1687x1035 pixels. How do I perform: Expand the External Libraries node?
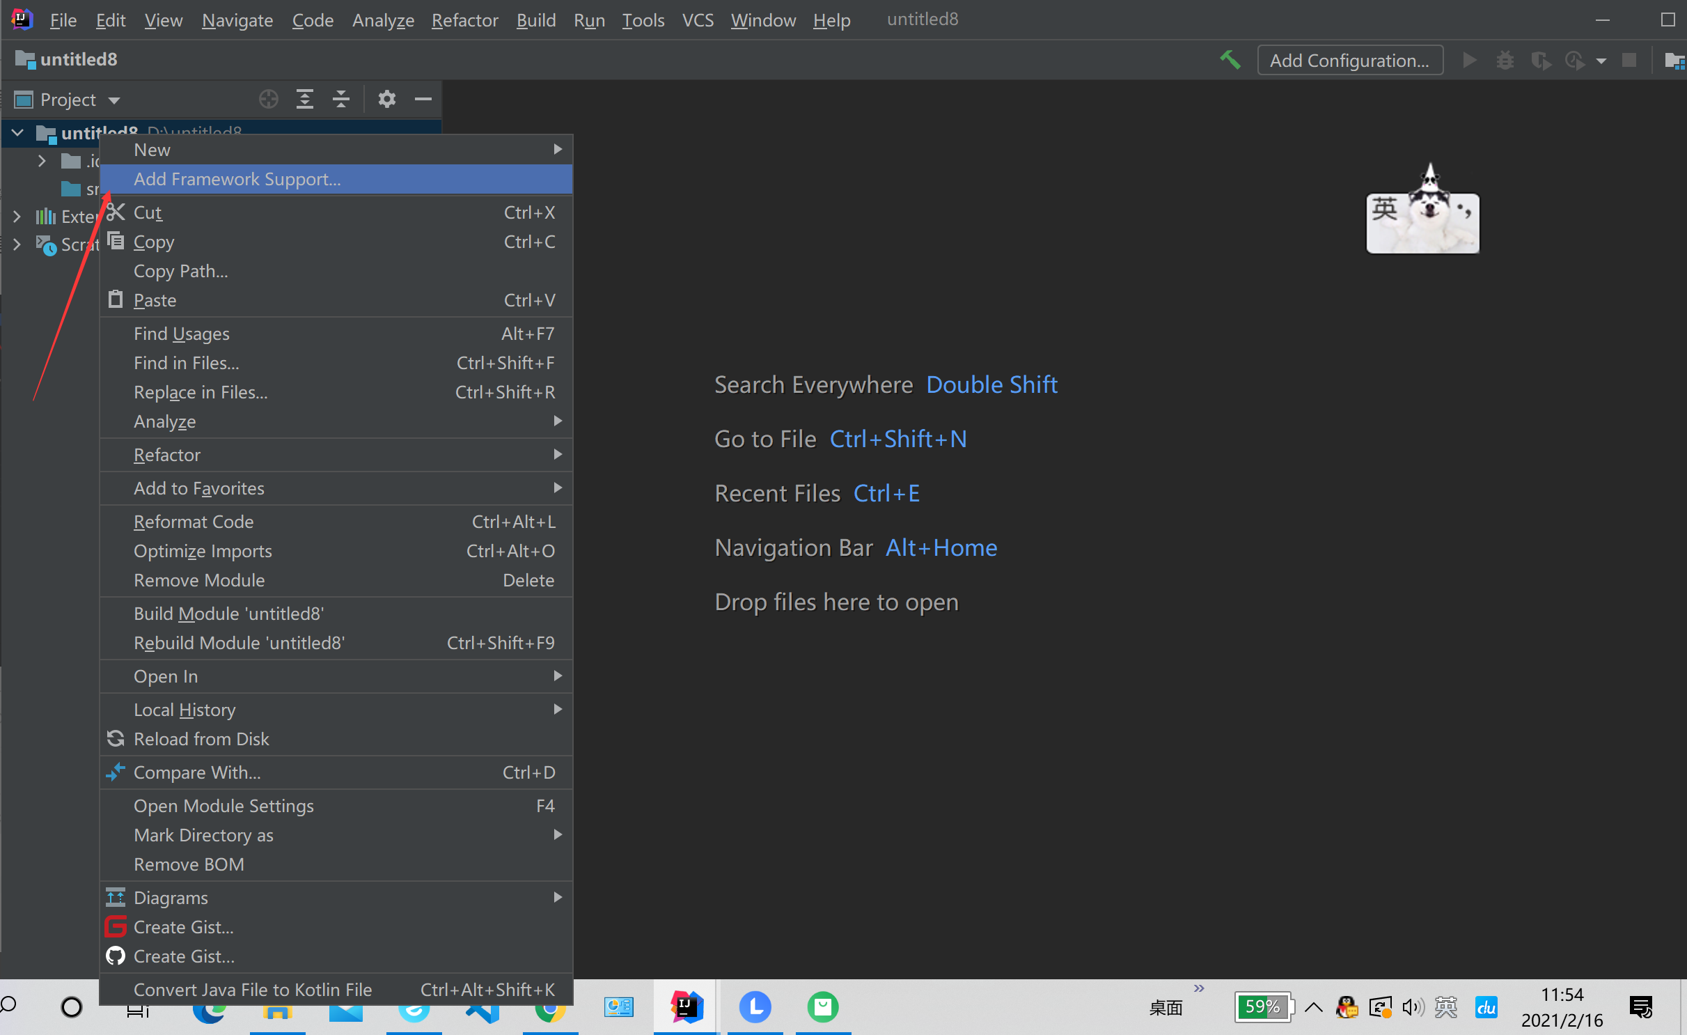coord(17,217)
